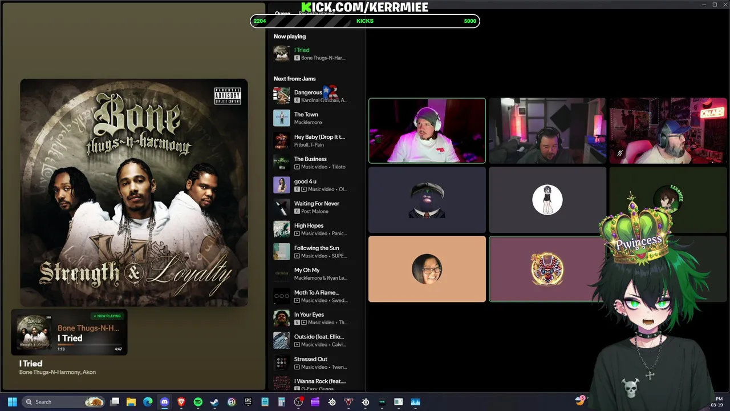The width and height of the screenshot is (730, 411).
Task: Select The Town album thumbnail in queue
Action: (x=281, y=118)
